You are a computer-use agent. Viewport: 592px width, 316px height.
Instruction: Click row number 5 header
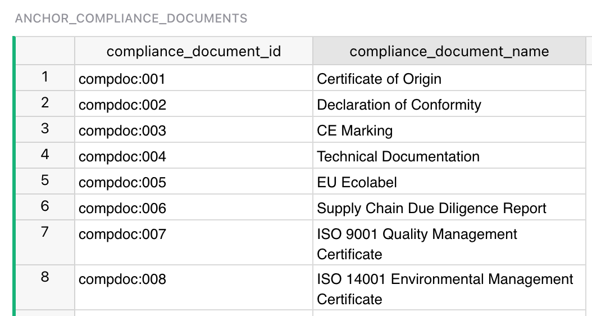[x=45, y=181]
